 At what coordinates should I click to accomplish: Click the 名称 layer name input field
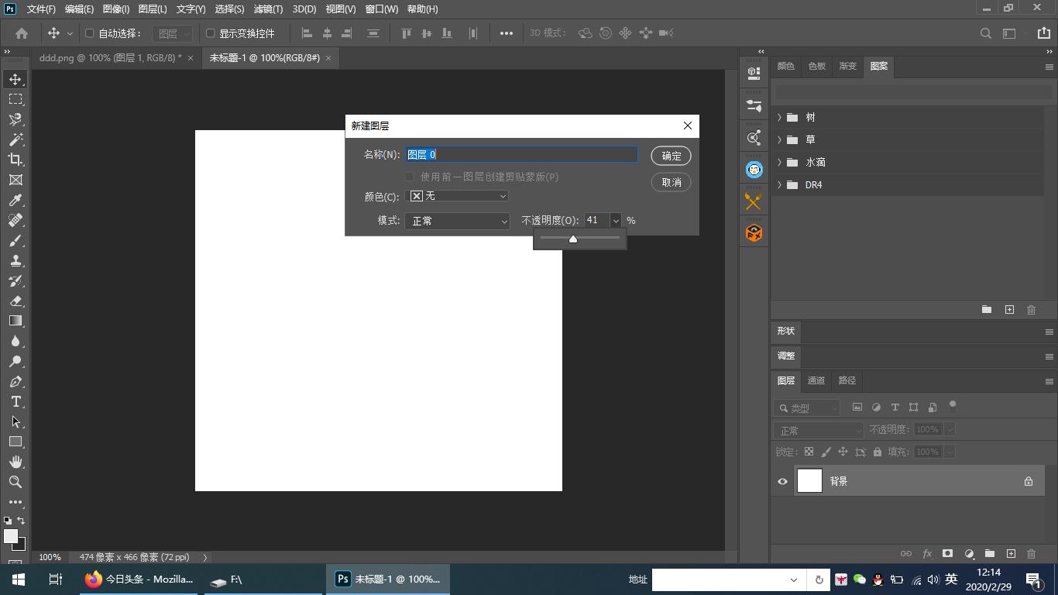click(x=521, y=154)
